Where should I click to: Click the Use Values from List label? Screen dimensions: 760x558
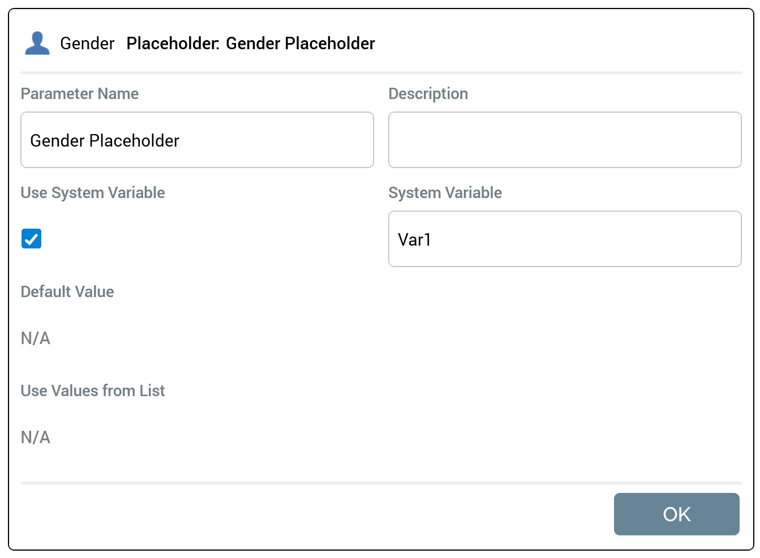pos(93,391)
